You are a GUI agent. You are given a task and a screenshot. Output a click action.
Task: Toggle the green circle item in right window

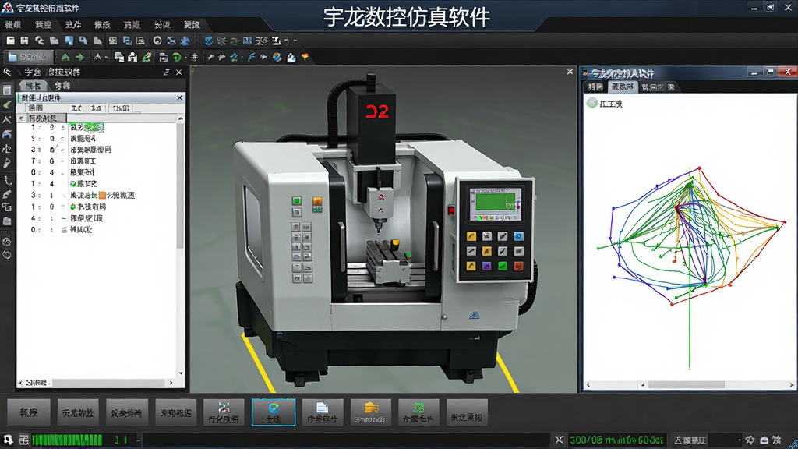[592, 104]
